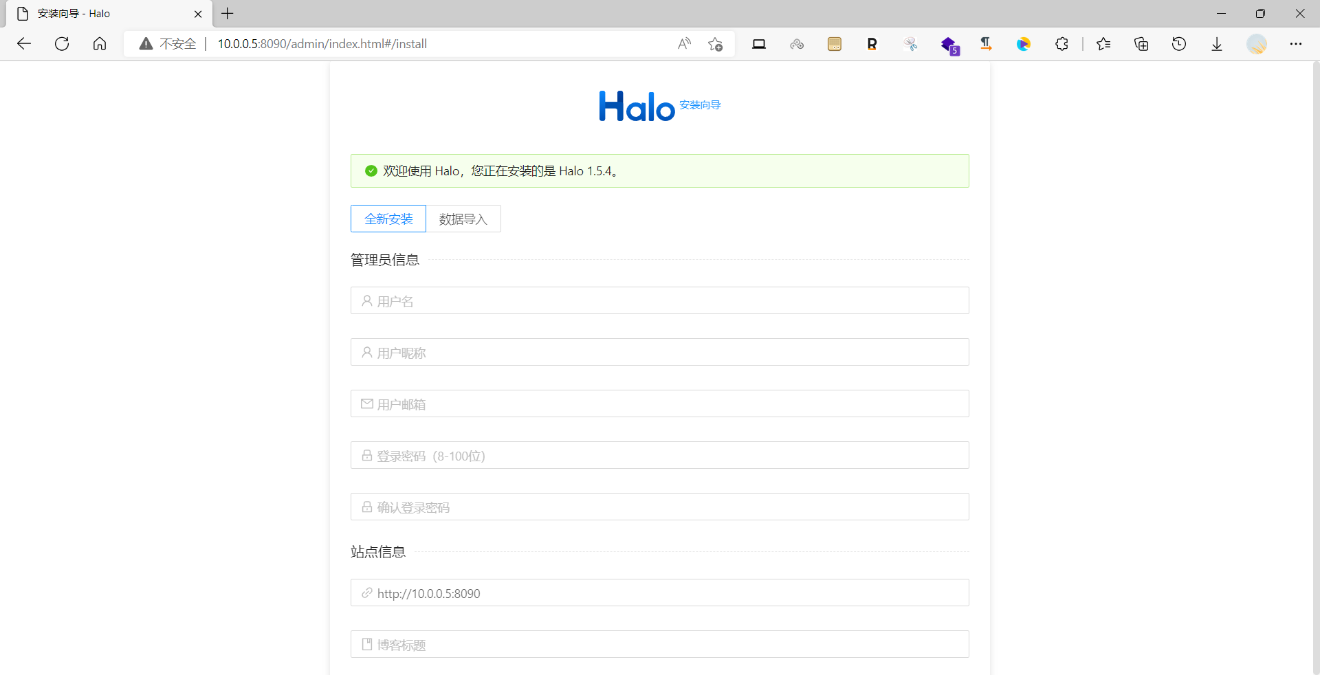The image size is (1320, 675).
Task: Click the laptop-shaped extension icon
Action: click(x=759, y=44)
